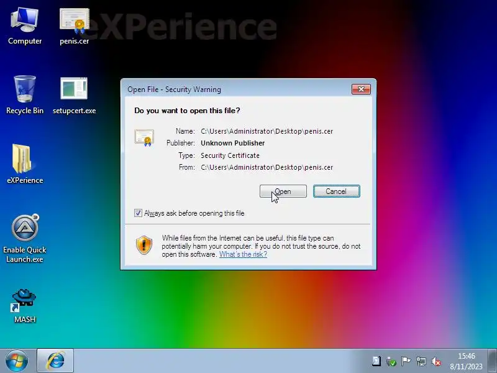Uncheck Always ask before opening this file

(138, 213)
